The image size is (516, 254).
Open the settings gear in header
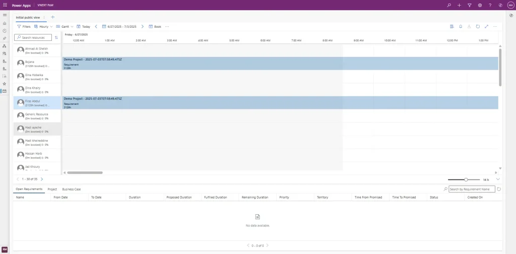coord(480,5)
